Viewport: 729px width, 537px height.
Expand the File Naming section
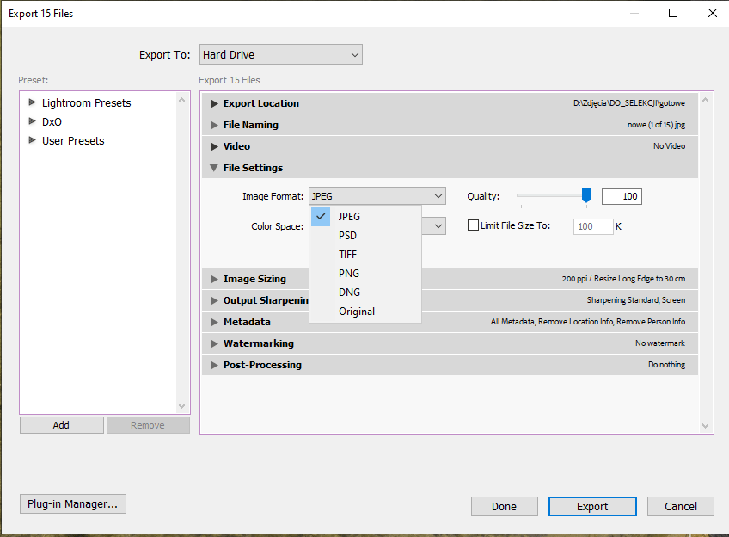click(x=215, y=125)
